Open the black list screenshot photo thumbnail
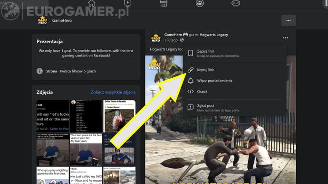Screen dimensions: 328x184 pos(86,116)
